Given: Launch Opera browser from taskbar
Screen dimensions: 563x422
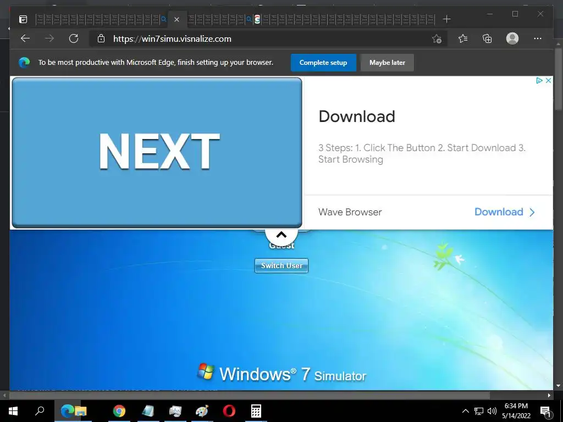Looking at the screenshot, I should [229, 411].
